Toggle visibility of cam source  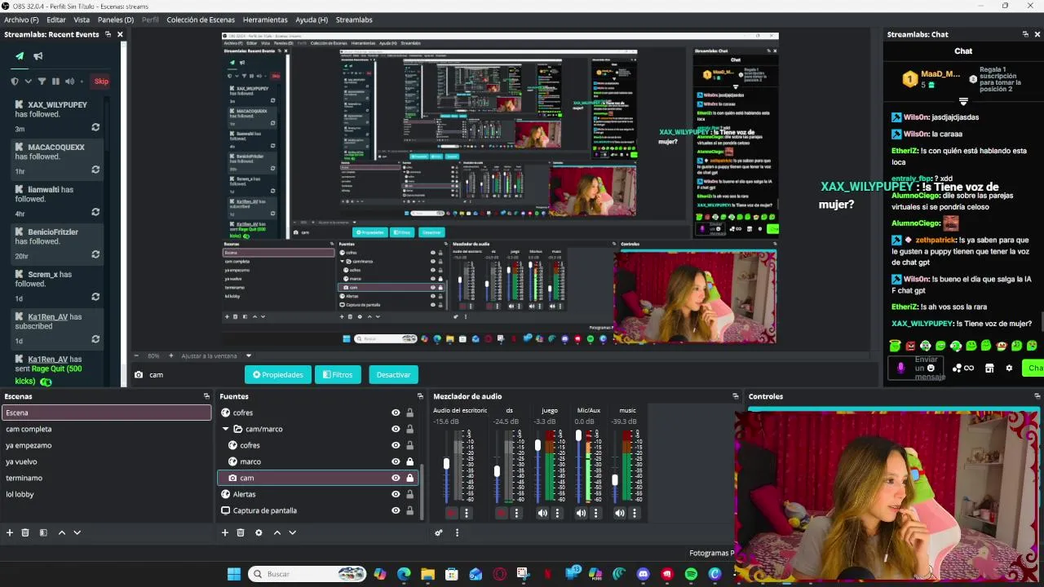pos(396,478)
